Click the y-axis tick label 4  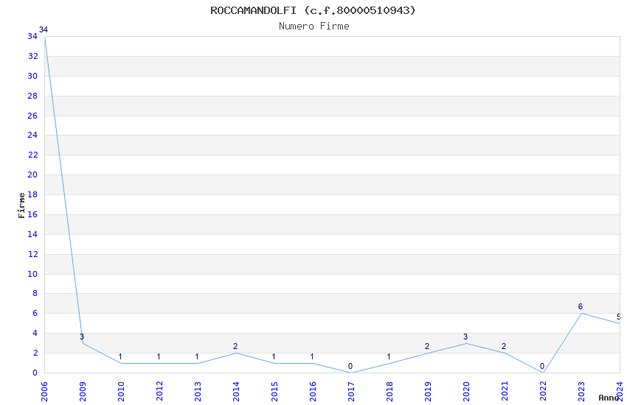tap(35, 333)
